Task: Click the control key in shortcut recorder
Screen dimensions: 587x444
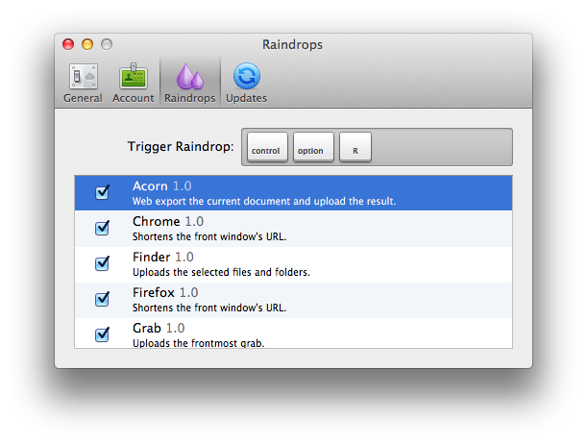Action: [x=267, y=147]
